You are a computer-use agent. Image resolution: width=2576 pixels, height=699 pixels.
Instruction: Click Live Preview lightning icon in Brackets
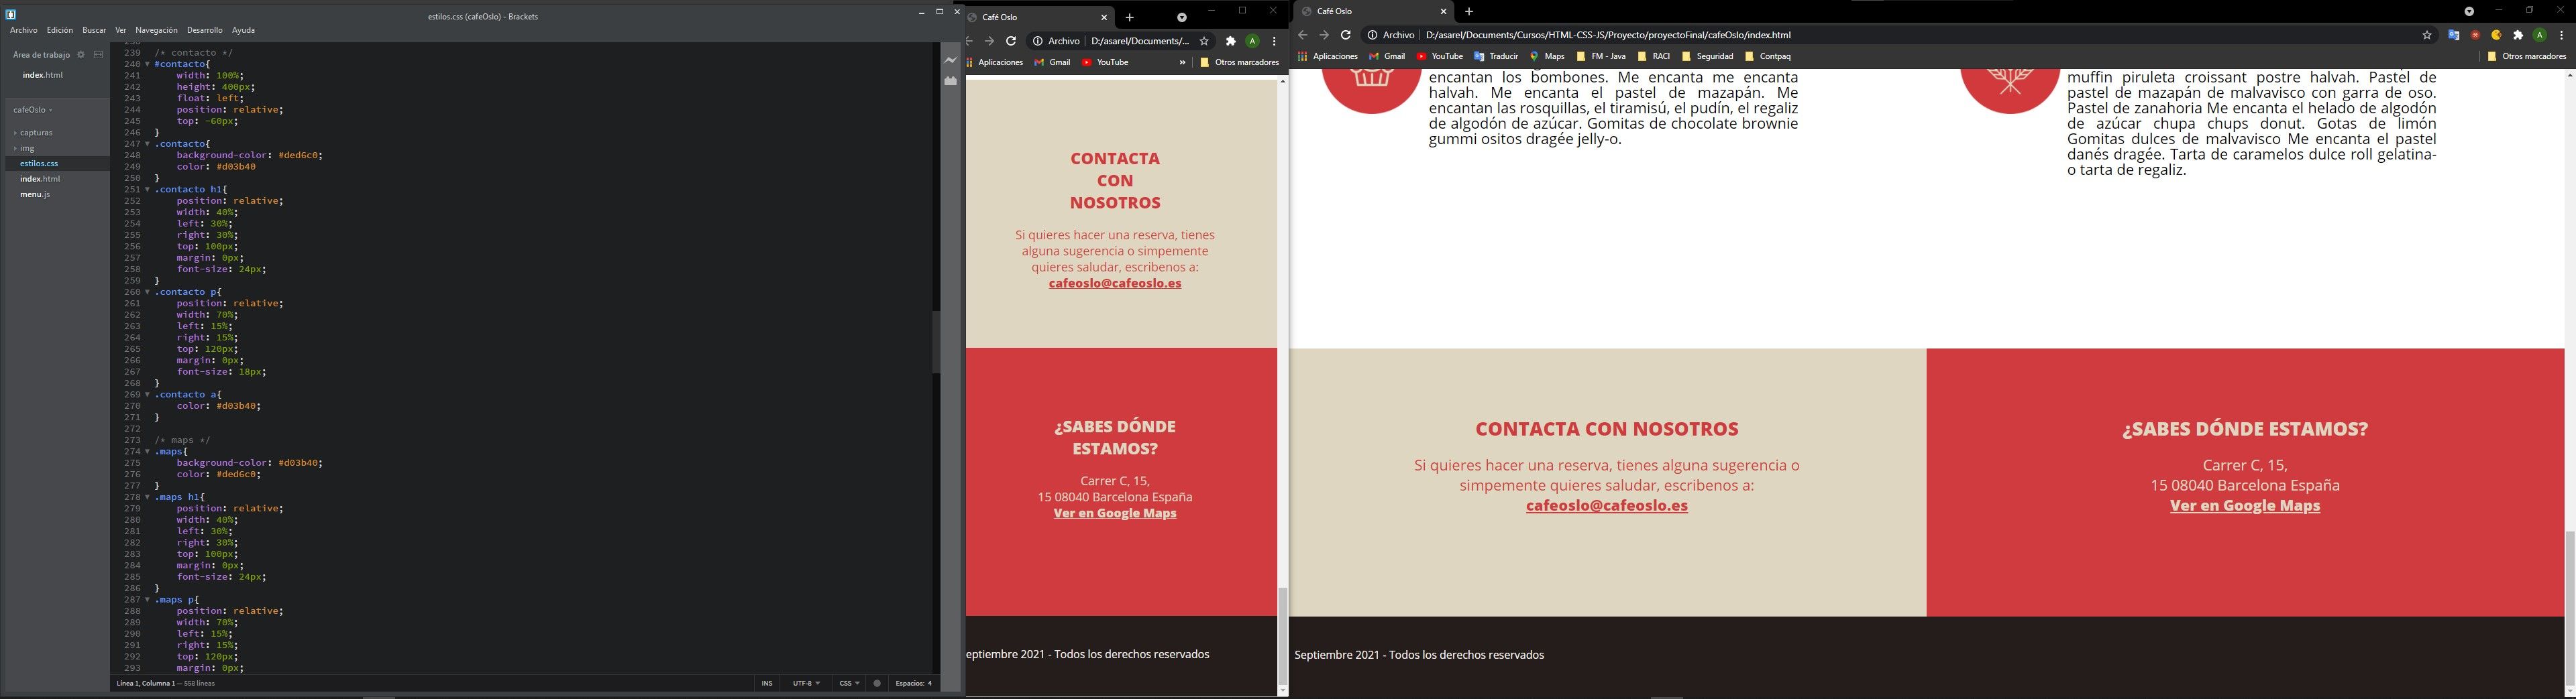(951, 61)
